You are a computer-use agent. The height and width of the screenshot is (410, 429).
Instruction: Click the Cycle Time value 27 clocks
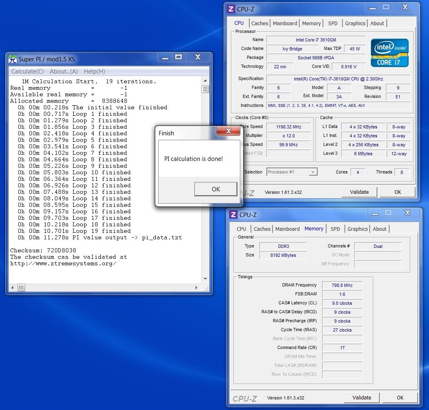(x=342, y=330)
